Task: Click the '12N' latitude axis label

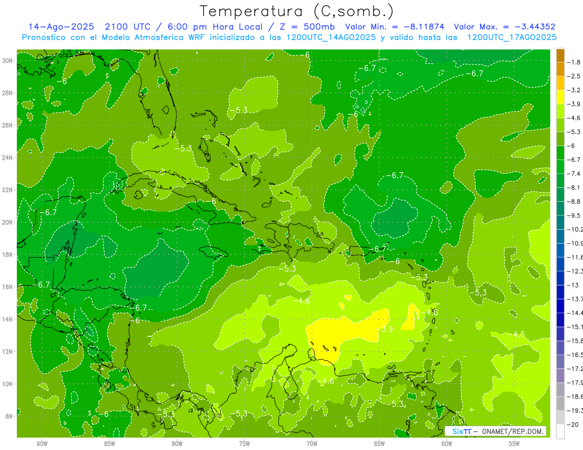Action: click(8, 351)
